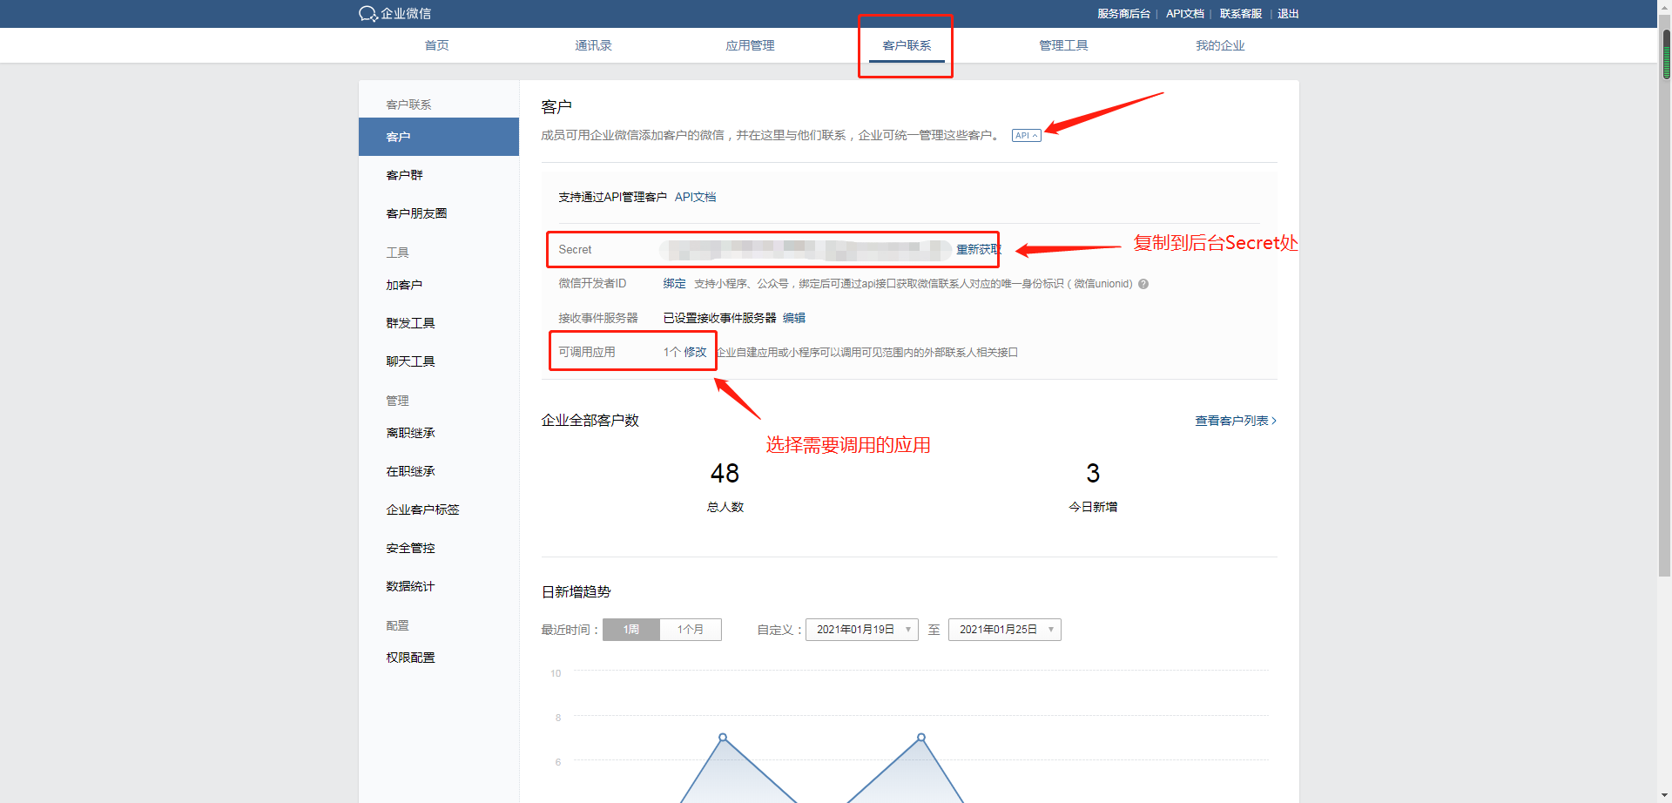
Task: Select 客户群 in the sidebar
Action: [x=403, y=174]
